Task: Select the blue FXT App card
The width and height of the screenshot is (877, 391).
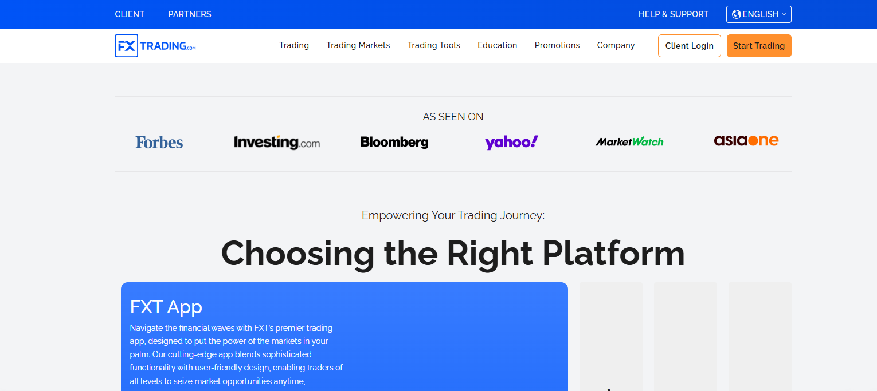Action: [x=344, y=337]
